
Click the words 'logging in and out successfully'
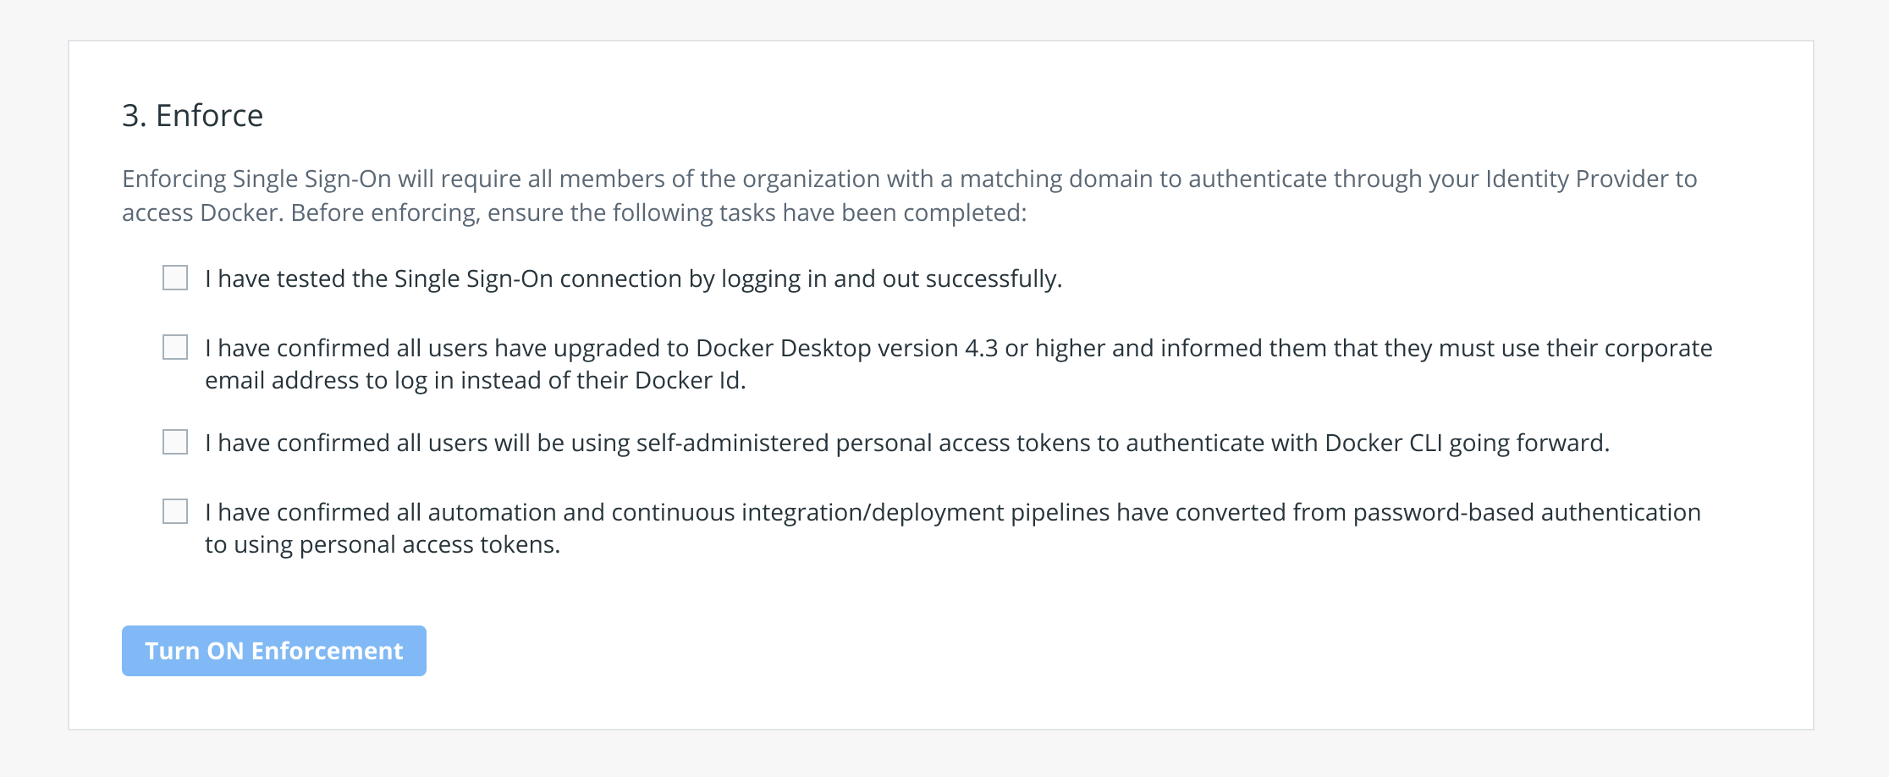point(890,278)
